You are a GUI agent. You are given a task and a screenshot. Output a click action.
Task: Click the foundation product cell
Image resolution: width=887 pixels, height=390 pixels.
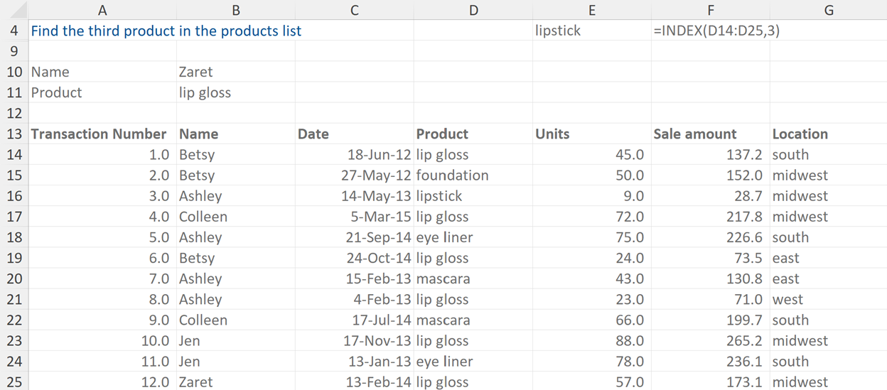pos(453,175)
